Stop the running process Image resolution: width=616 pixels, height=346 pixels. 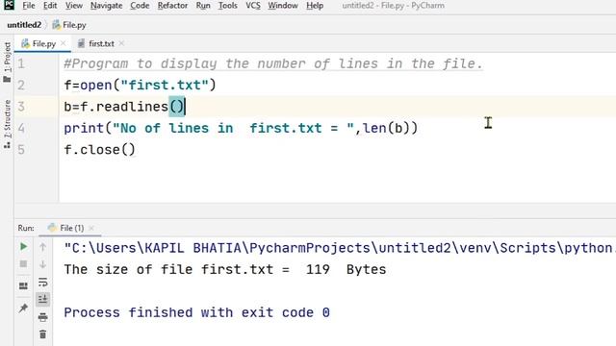(x=23, y=264)
